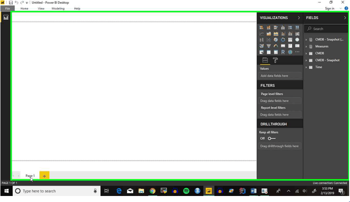Screen dimensions: 350x202
Task: Select the Card visual
Action: pyautogui.click(x=283, y=46)
